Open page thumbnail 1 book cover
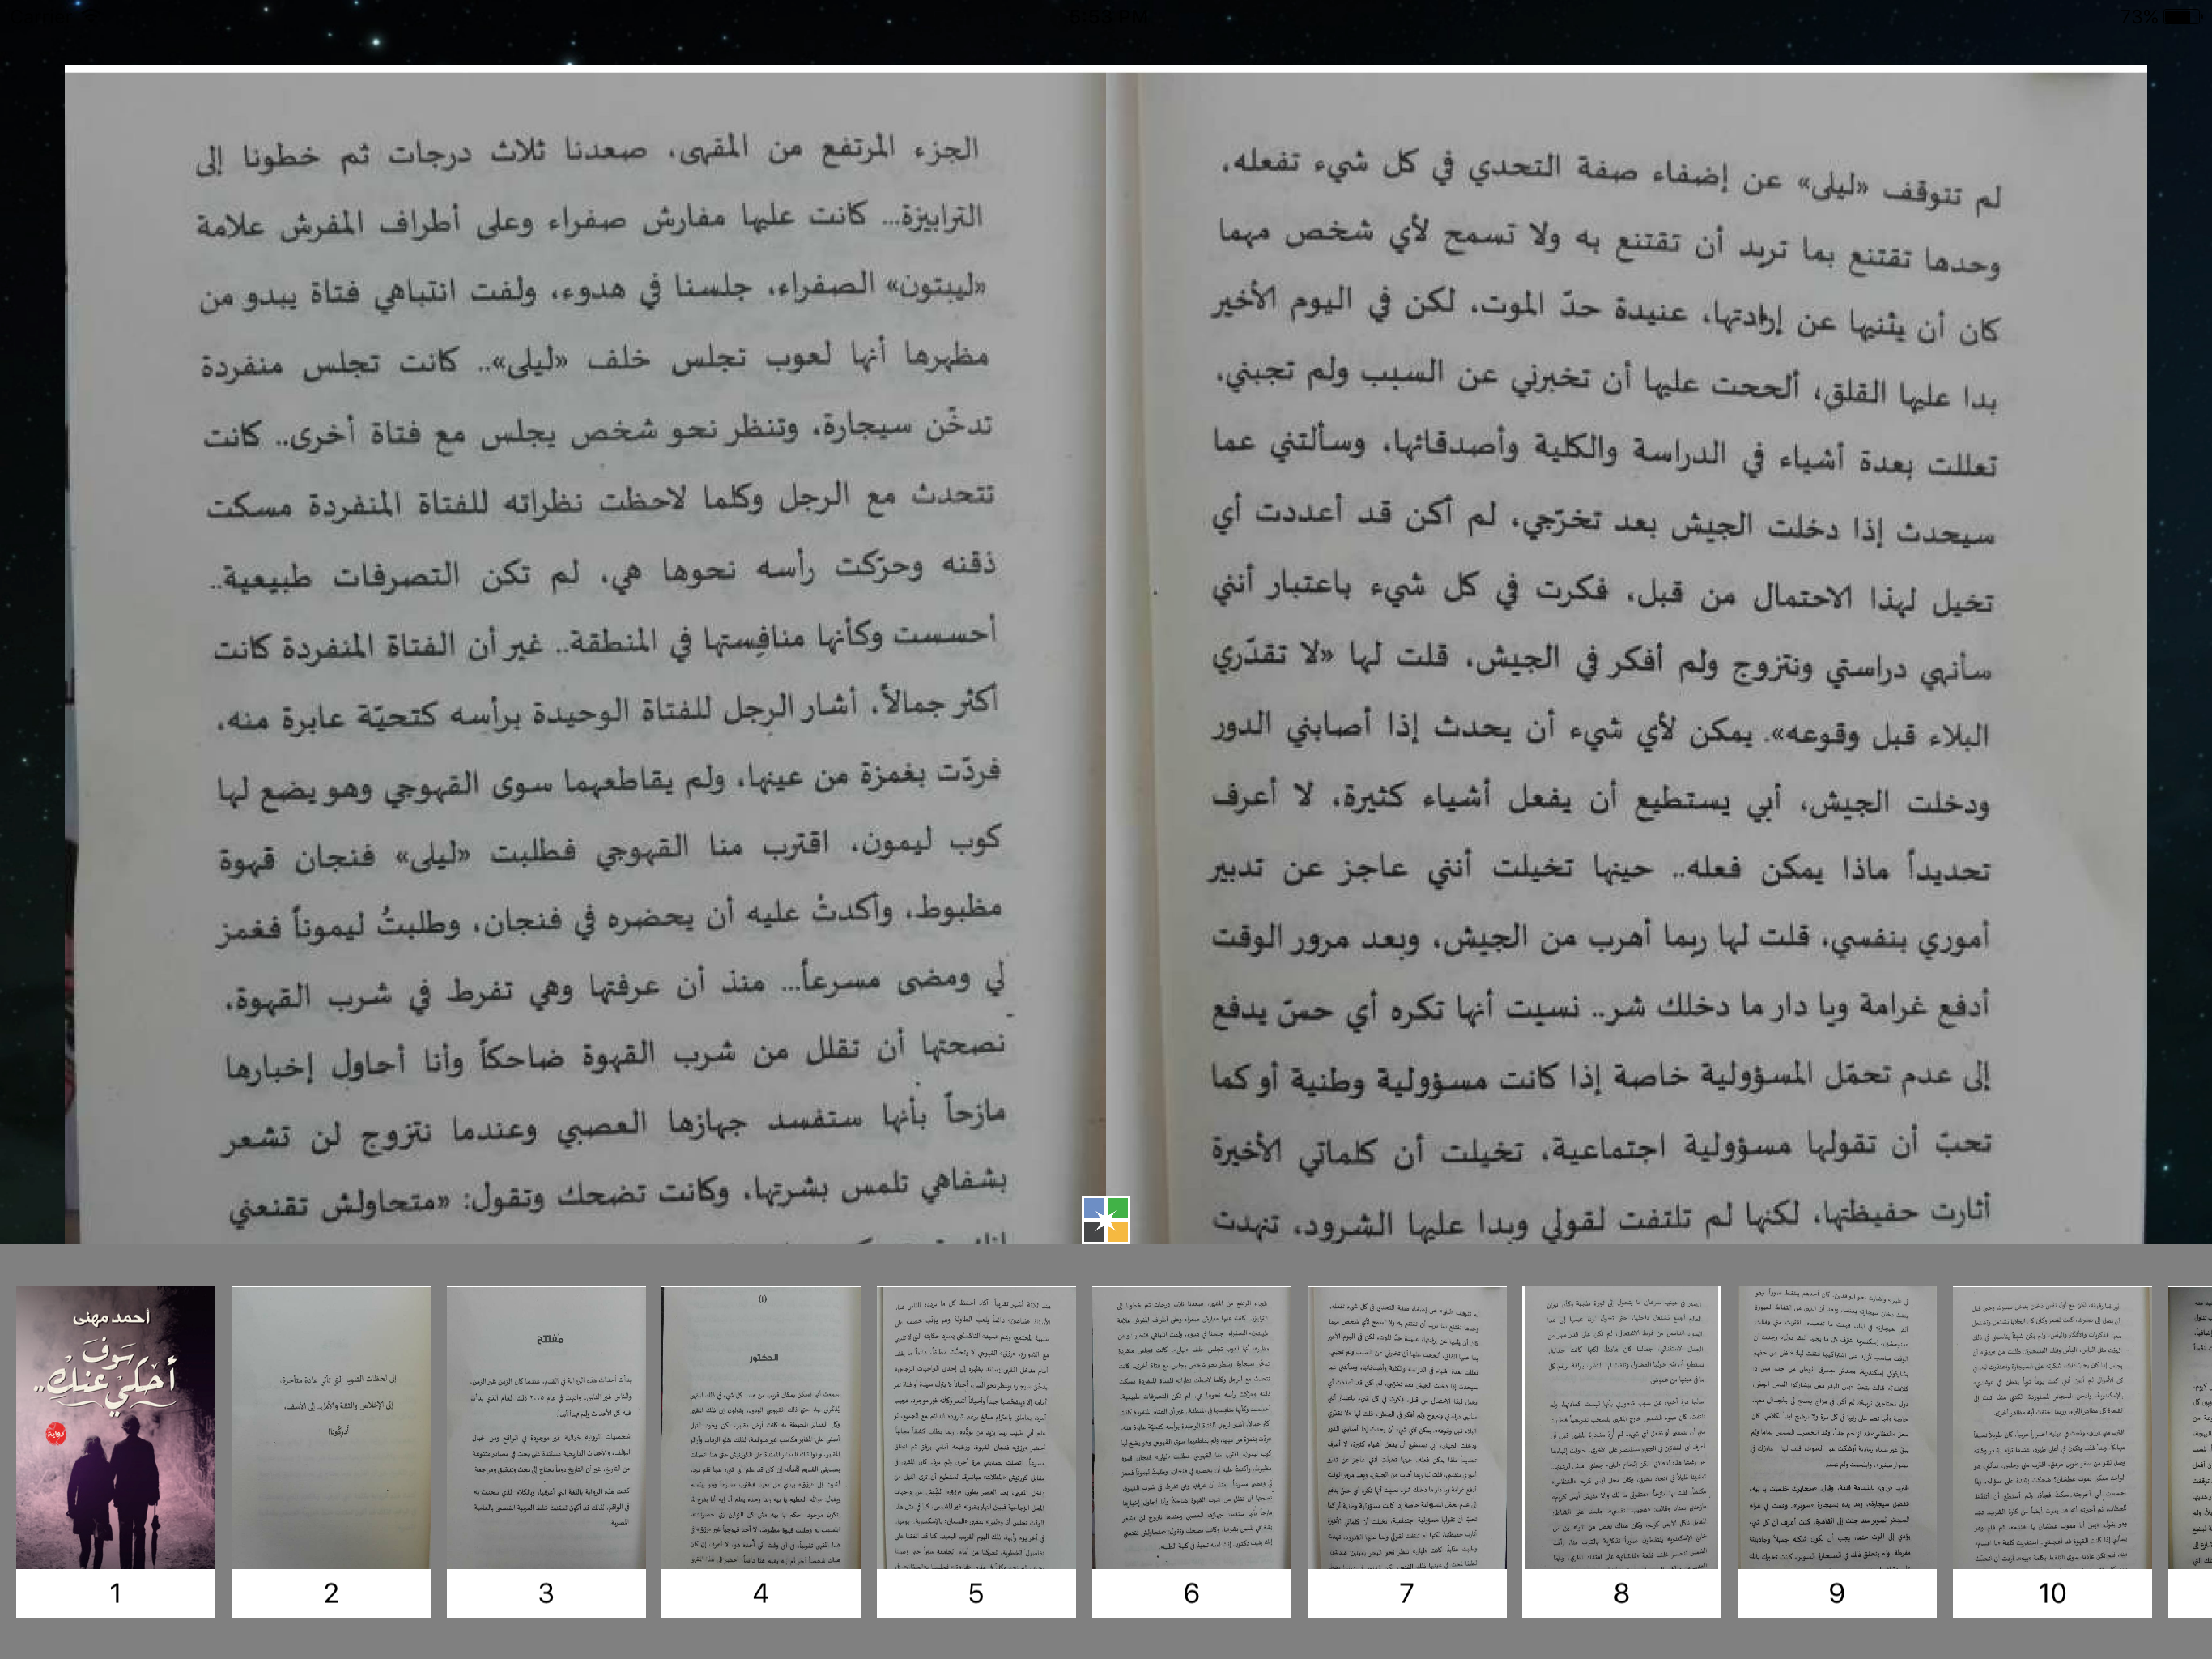Viewport: 2212px width, 1659px height. [x=115, y=1451]
